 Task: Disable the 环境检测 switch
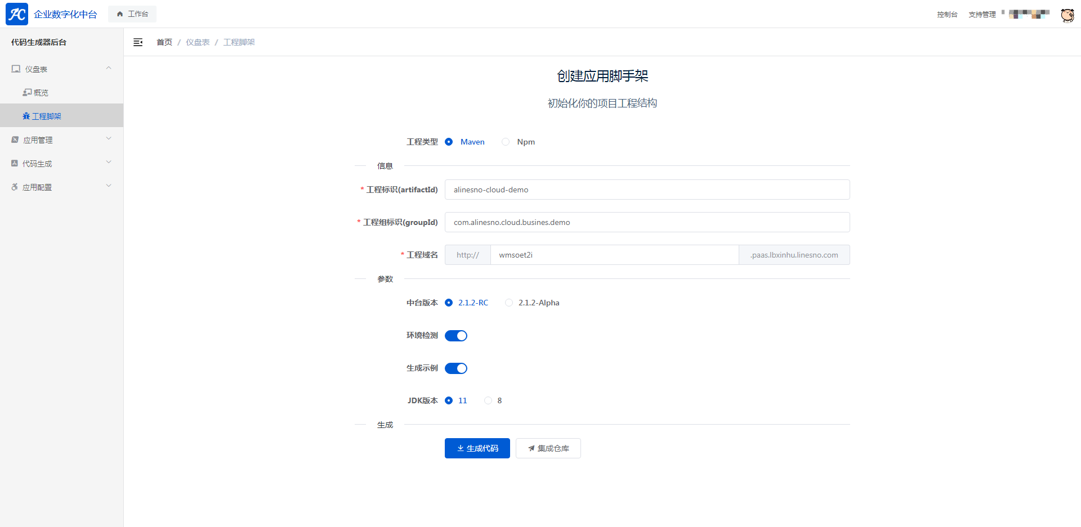coord(456,336)
